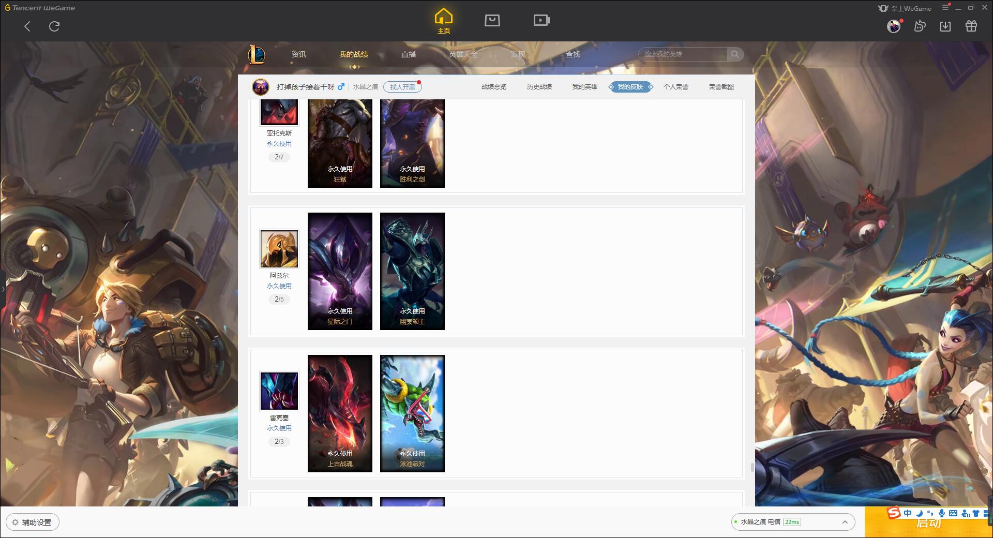The image size is (993, 538).
Task: Open the video live icon
Action: coord(541,20)
